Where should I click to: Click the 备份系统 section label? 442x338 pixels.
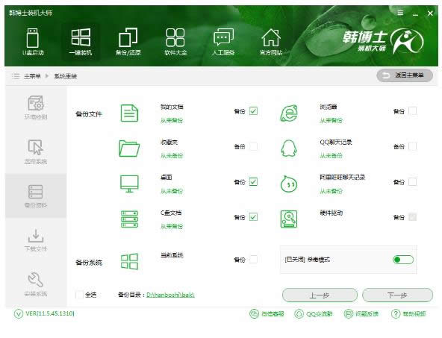89,263
